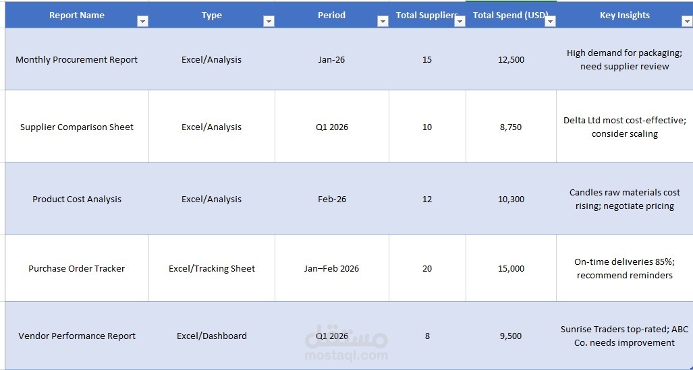Select the Purchase Order Tracker cell

[x=76, y=269]
